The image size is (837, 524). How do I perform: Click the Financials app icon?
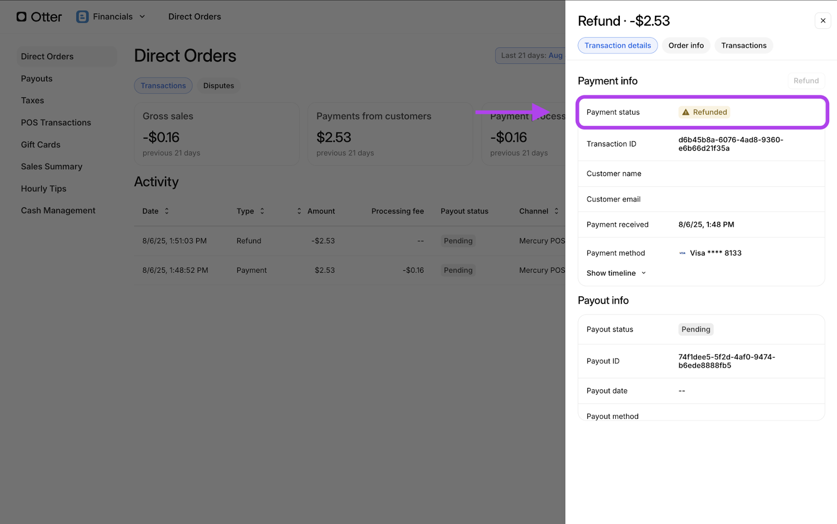[82, 17]
